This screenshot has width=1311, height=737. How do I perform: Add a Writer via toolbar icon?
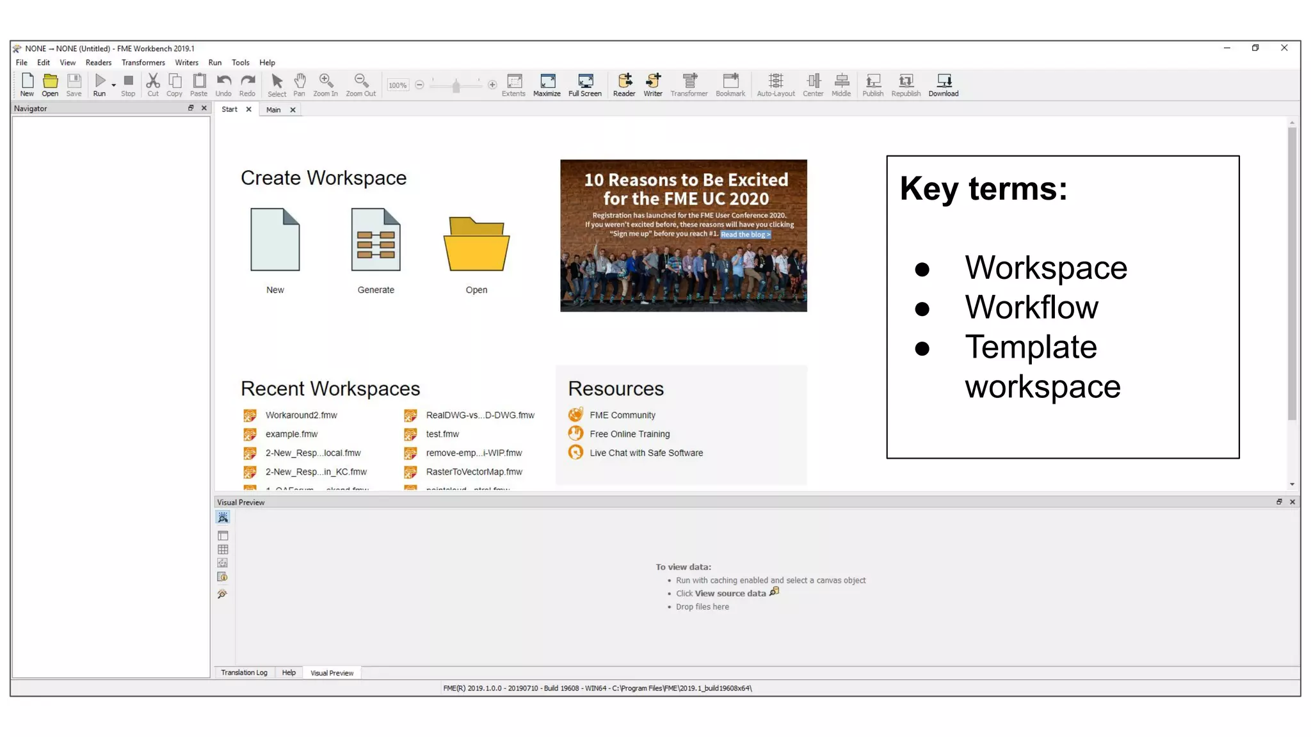[653, 84]
